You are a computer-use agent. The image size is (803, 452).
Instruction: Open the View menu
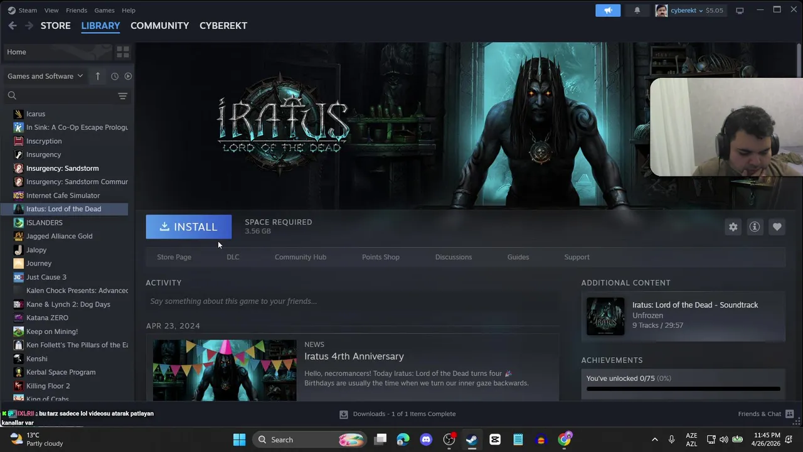click(x=51, y=10)
